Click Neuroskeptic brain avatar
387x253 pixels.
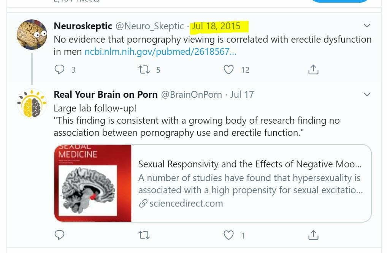[32, 35]
